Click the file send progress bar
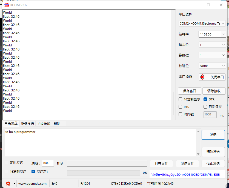 104,173
